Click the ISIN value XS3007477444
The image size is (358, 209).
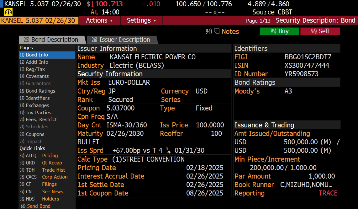(x=307, y=65)
